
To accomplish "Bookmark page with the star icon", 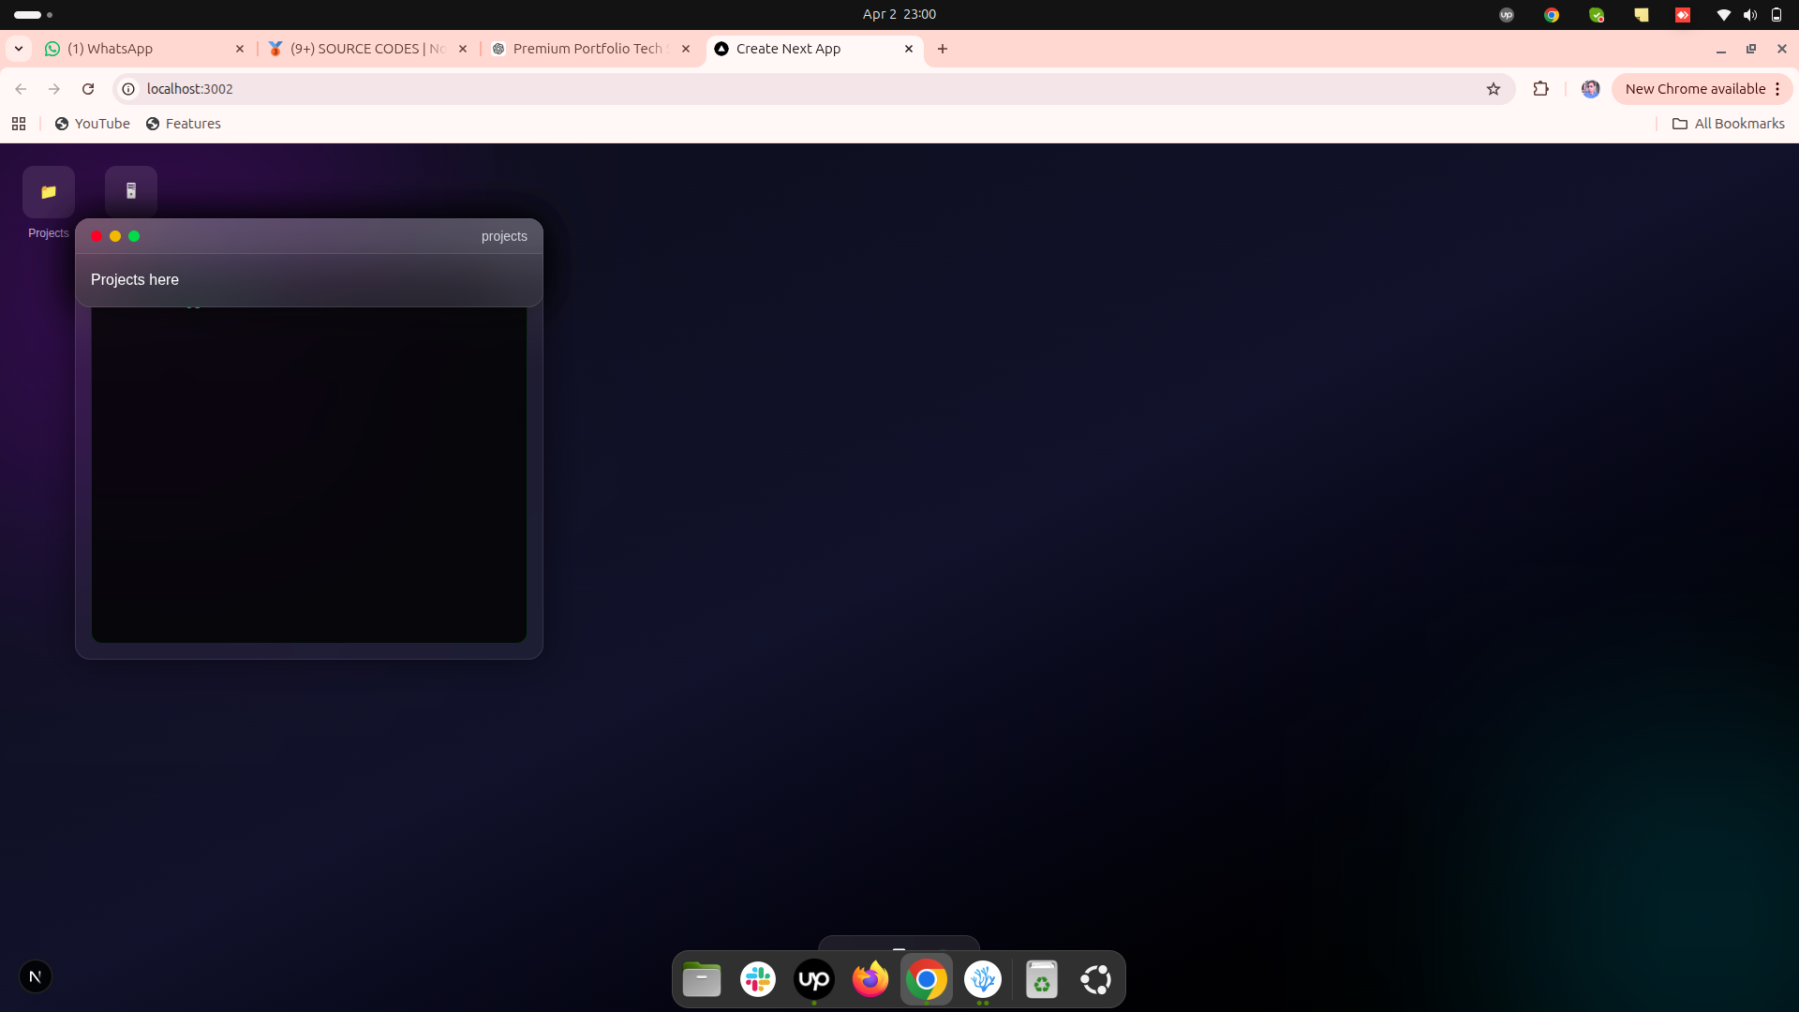I will click(x=1494, y=89).
